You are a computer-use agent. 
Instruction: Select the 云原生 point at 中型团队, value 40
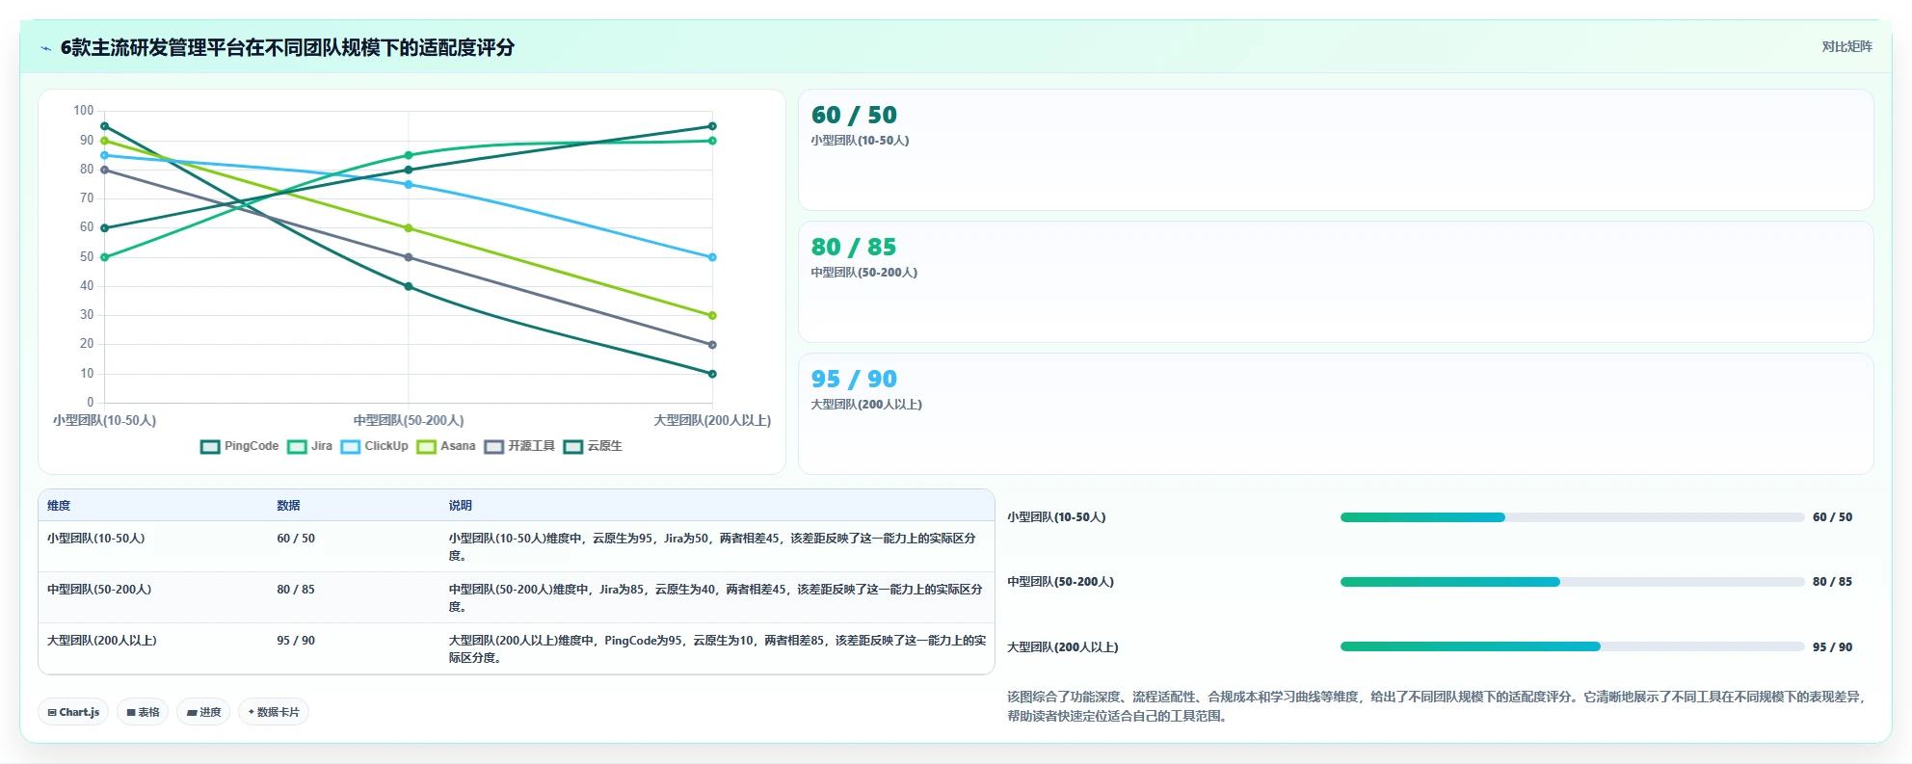click(409, 286)
